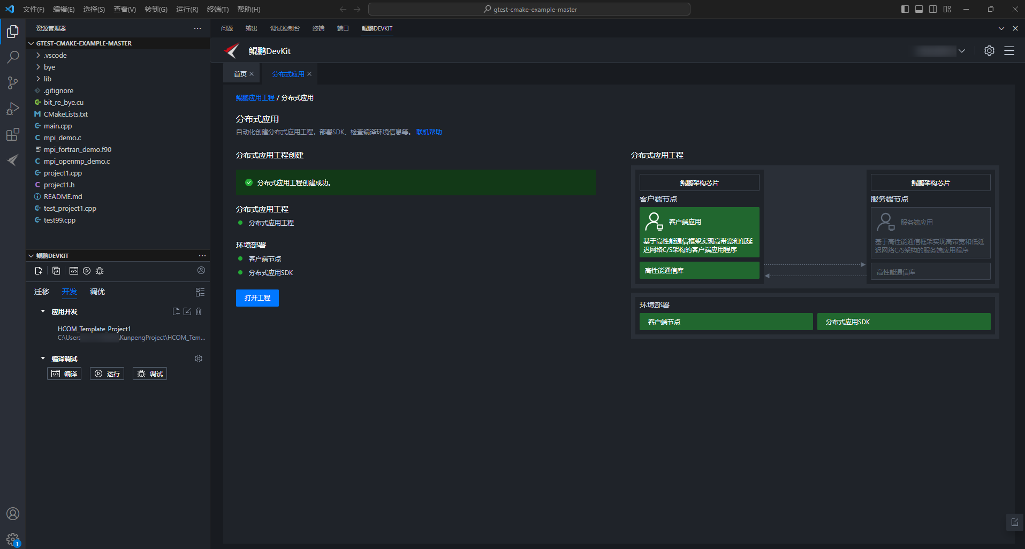Open the Explorer view in activity bar
The width and height of the screenshot is (1025, 549).
tap(13, 32)
